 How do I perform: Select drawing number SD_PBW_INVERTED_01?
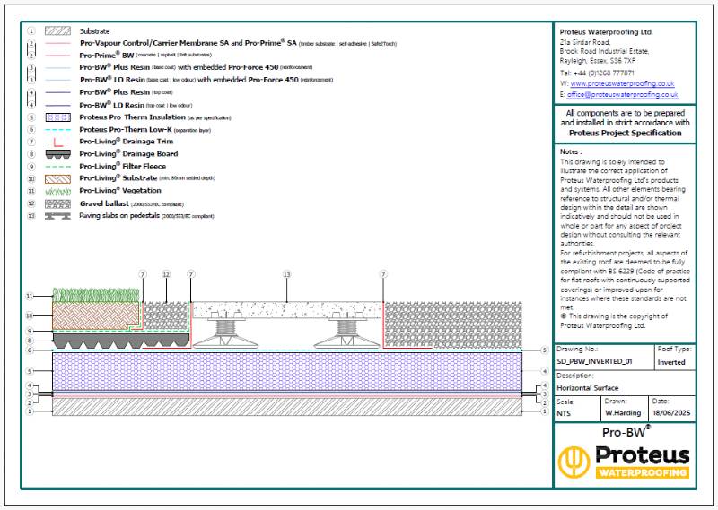594,361
